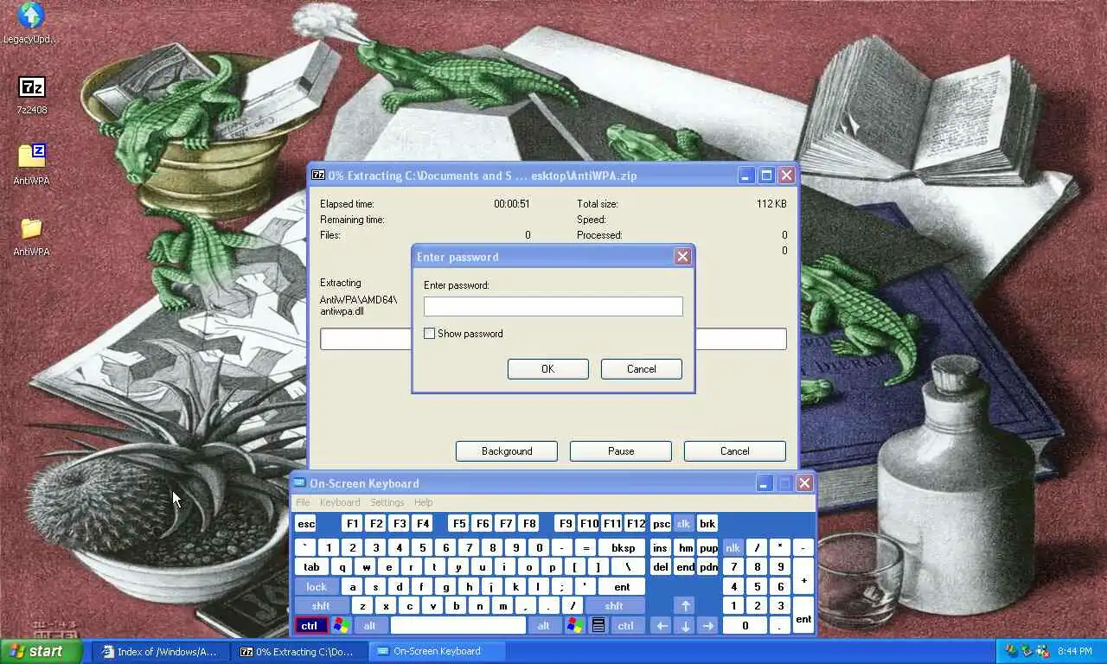
Task: Toggle the left shft key on keyboard
Action: [x=321, y=606]
